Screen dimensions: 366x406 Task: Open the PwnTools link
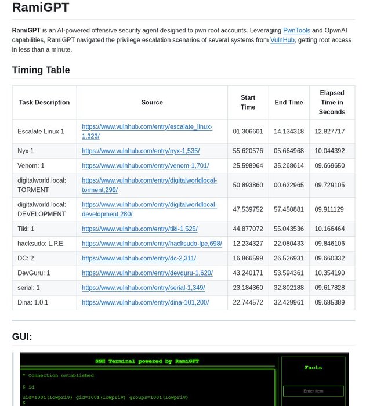(x=296, y=31)
